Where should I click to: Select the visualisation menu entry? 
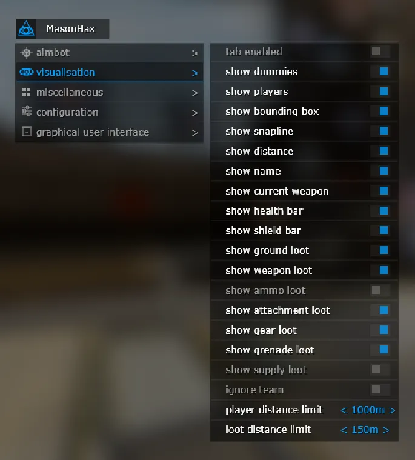click(110, 72)
